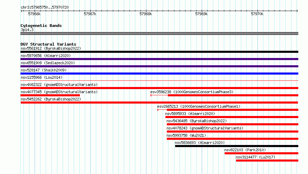
Task: Click the 3p14.3 band label
Action: click(x=27, y=30)
